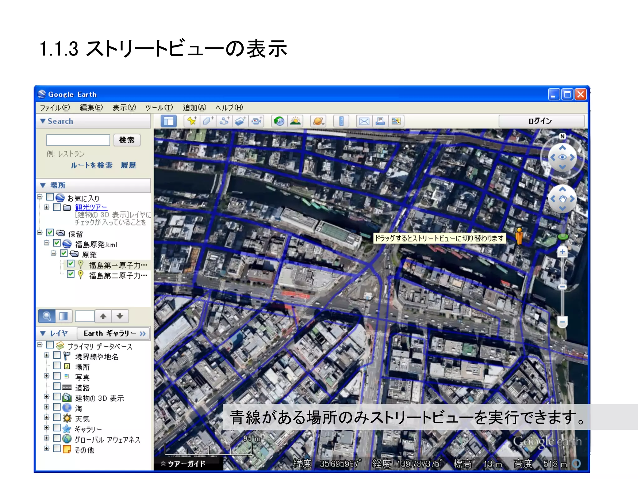
Task: Open the ツール(T) menu
Action: (x=159, y=108)
